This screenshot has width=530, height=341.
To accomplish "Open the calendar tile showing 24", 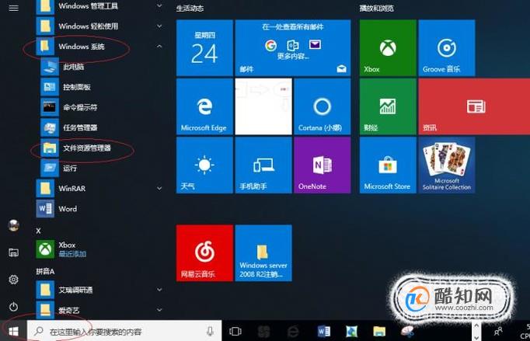I will point(204,47).
